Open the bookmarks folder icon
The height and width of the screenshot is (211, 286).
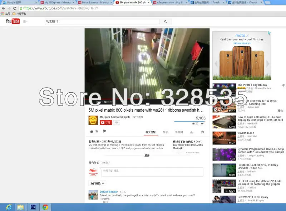[14, 14]
